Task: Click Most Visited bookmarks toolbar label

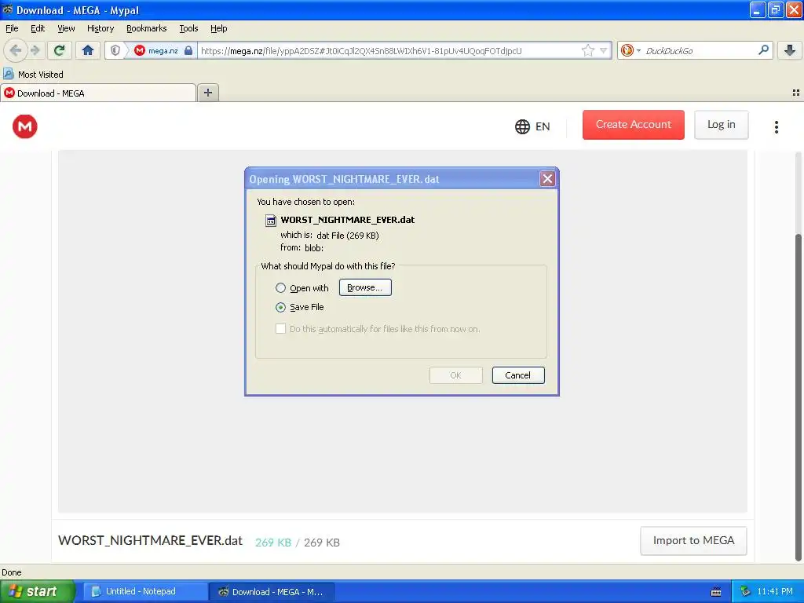Action: 41,75
